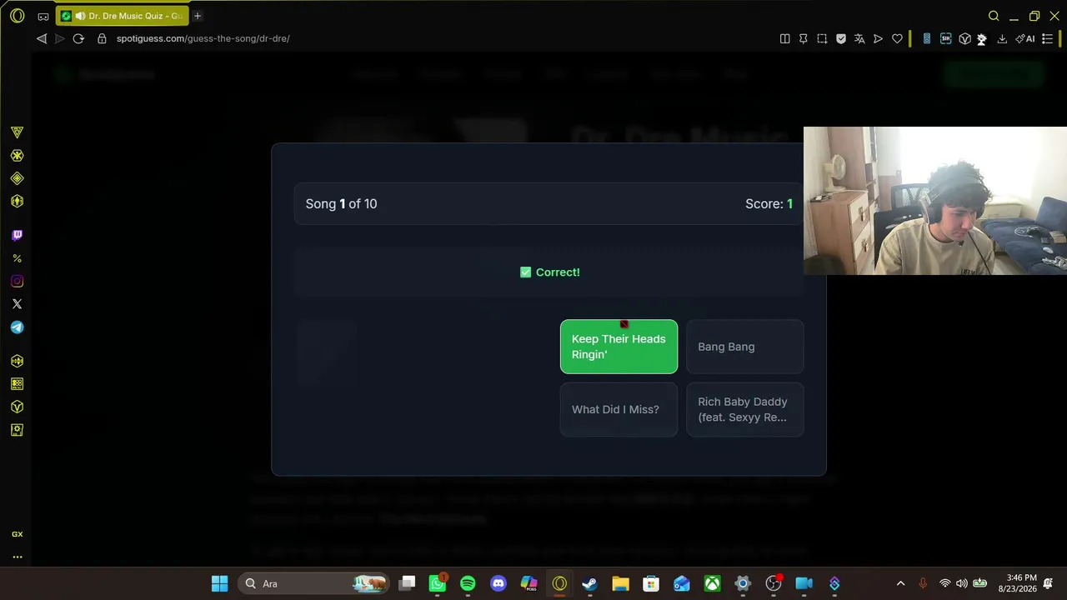Open the Opera GX main menu logo
Screen dimensions: 1067x600
(17, 16)
